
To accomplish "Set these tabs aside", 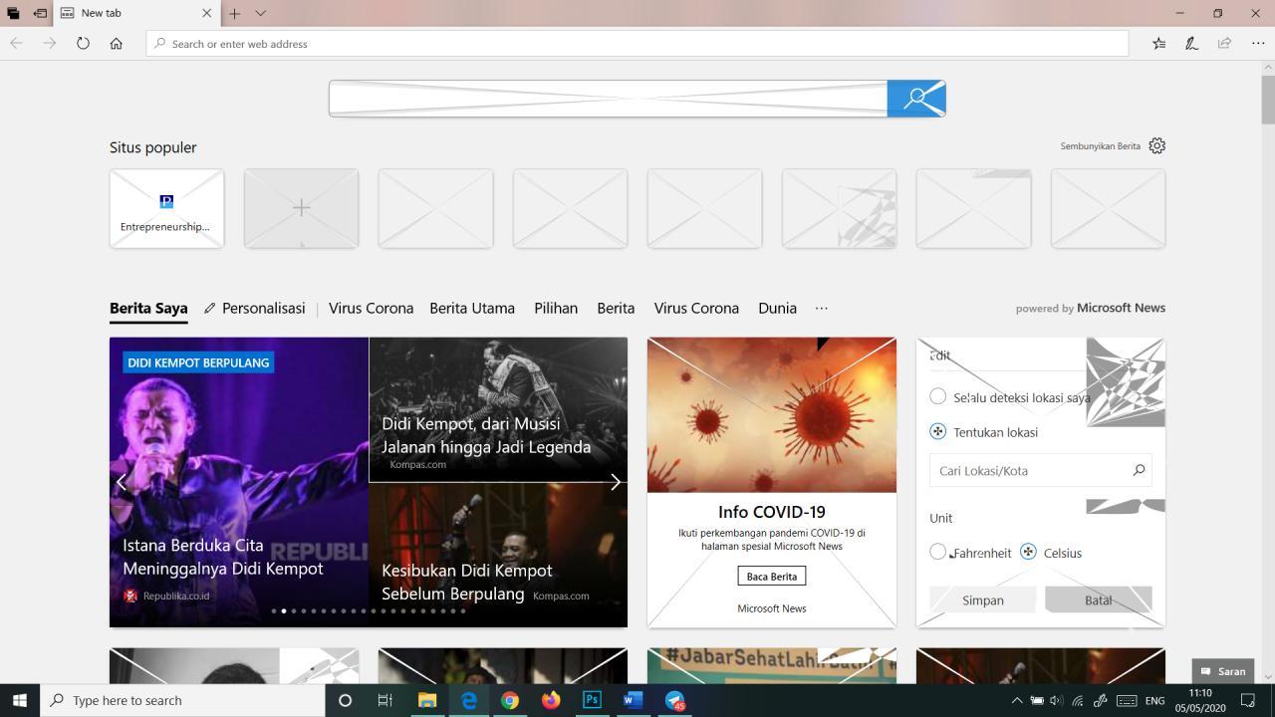I will click(40, 13).
